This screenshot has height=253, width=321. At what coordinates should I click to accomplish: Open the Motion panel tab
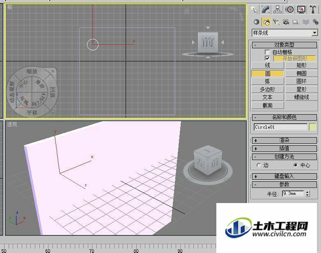tap(289, 9)
